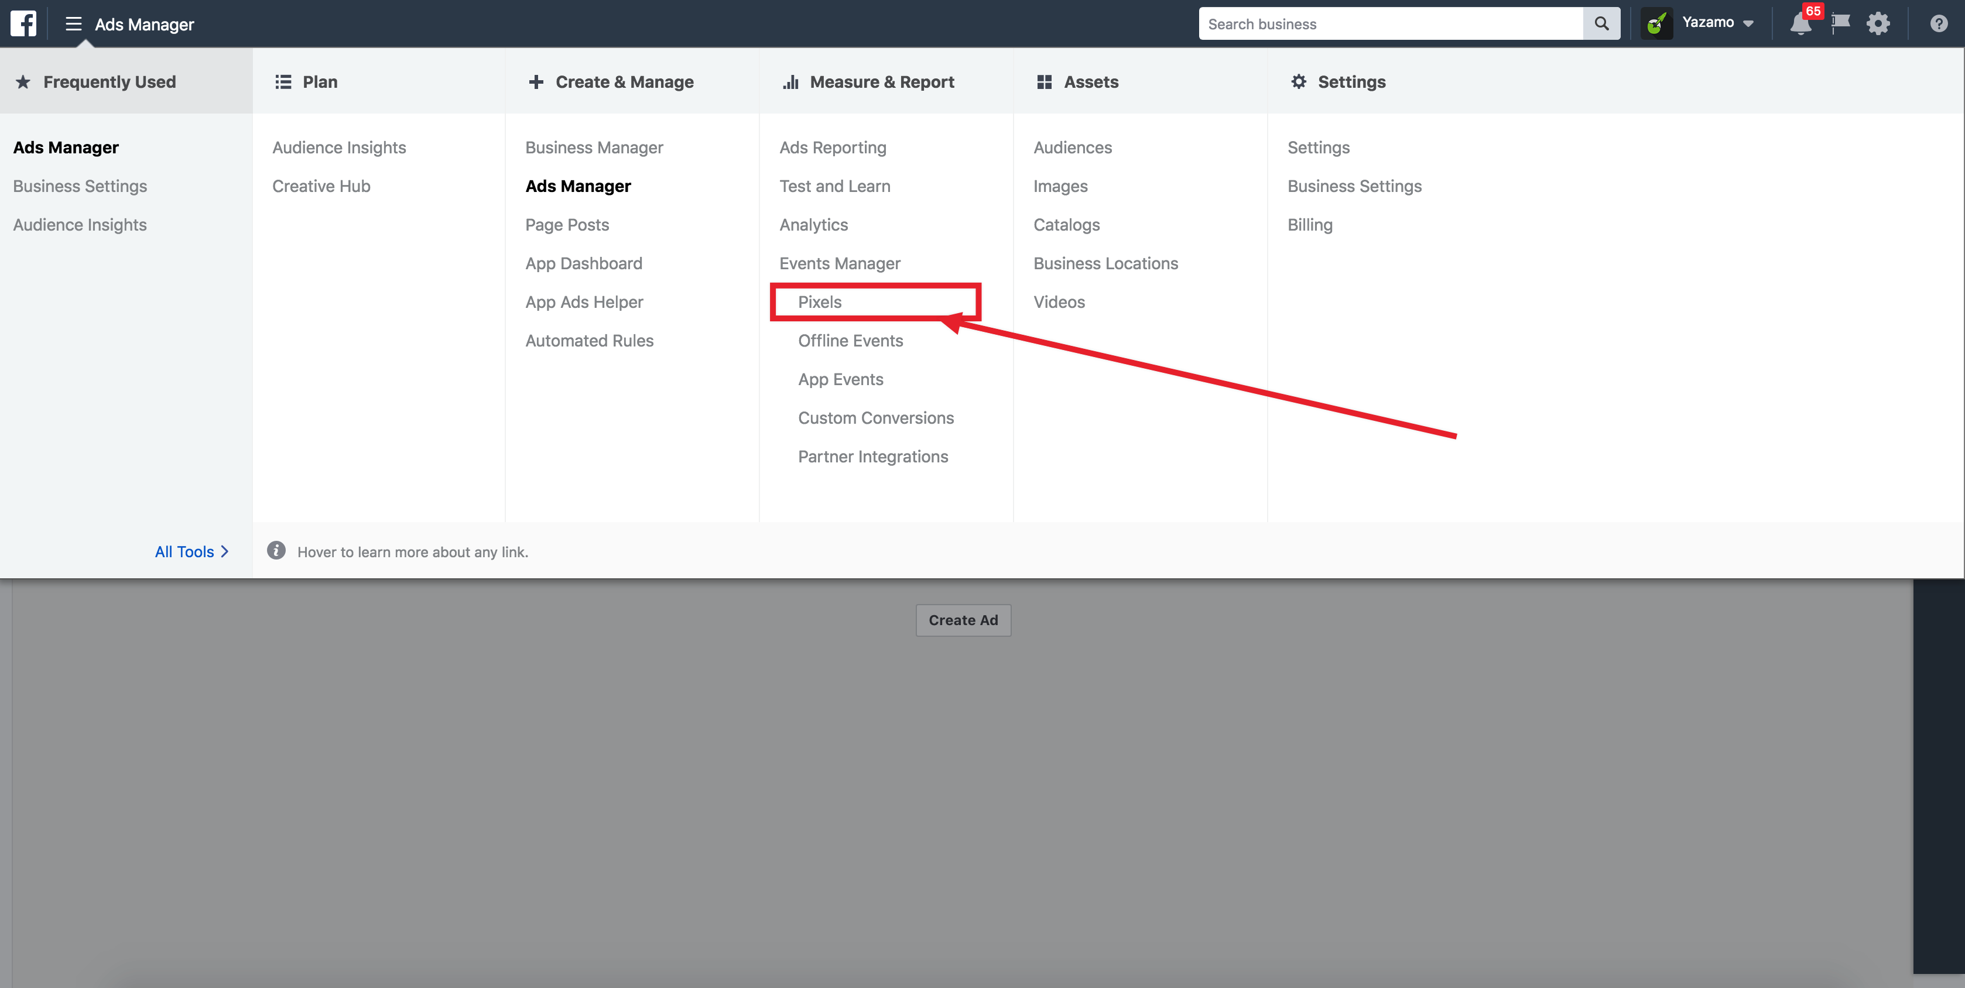1965x988 pixels.
Task: Click the Measure & Report column header
Action: click(x=882, y=81)
